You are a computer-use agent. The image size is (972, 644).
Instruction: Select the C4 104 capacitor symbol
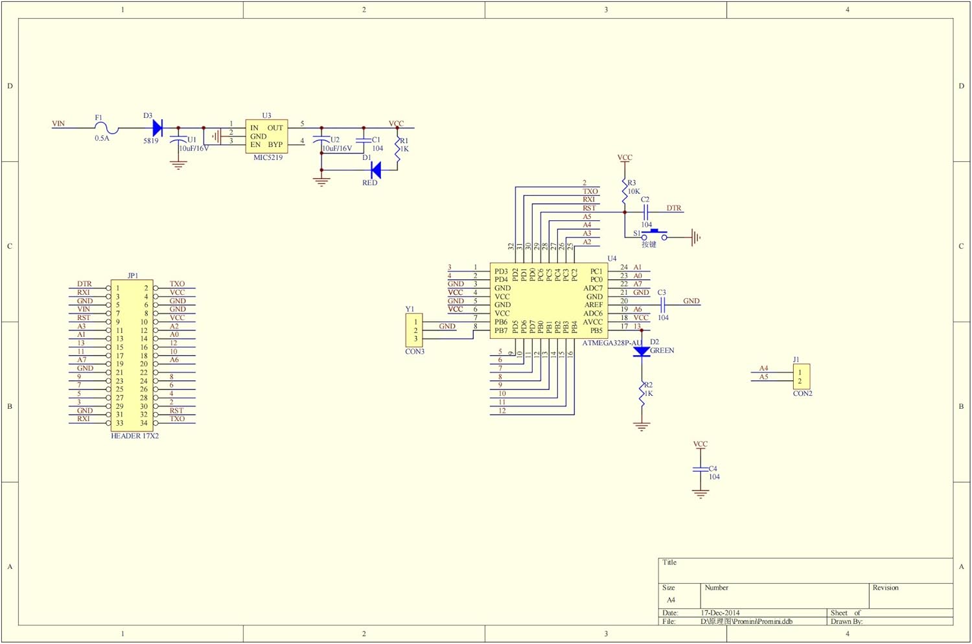coord(700,469)
